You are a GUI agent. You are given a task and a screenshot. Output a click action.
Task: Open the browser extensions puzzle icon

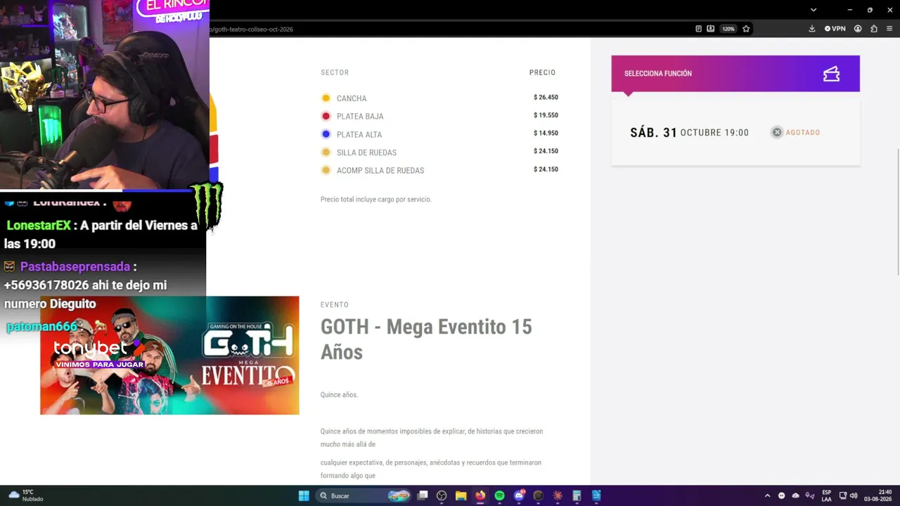click(874, 29)
